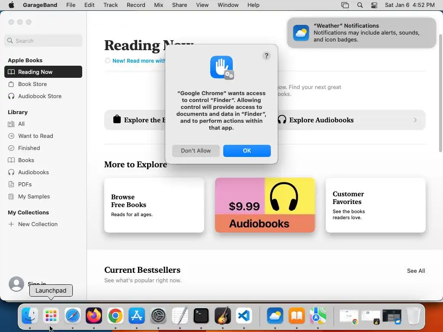Select Reading Now in the sidebar
443x332 pixels.
coord(43,72)
